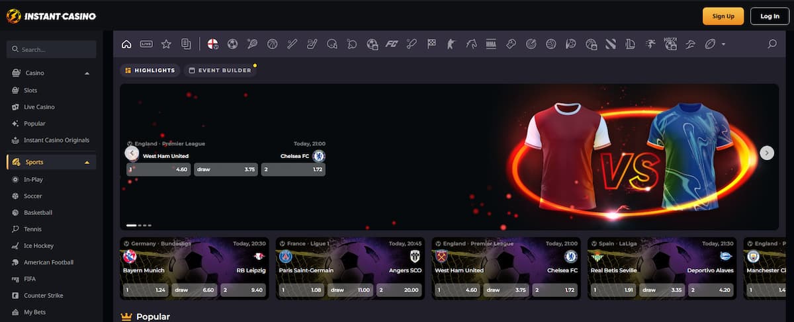
Task: Select the VOLTA football icon
Action: [x=670, y=44]
